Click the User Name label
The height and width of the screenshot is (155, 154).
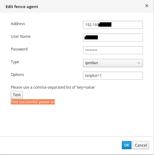pos(21,37)
